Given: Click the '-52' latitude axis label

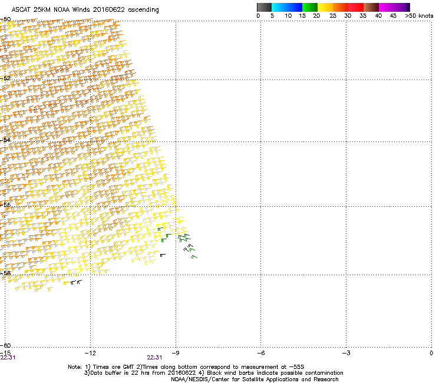Looking at the screenshot, I should pyautogui.click(x=5, y=78).
